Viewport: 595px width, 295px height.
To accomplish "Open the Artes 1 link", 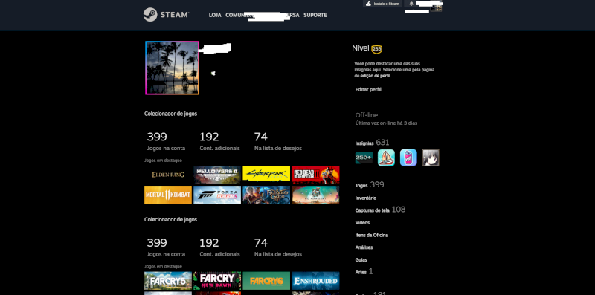I will 364,271.
